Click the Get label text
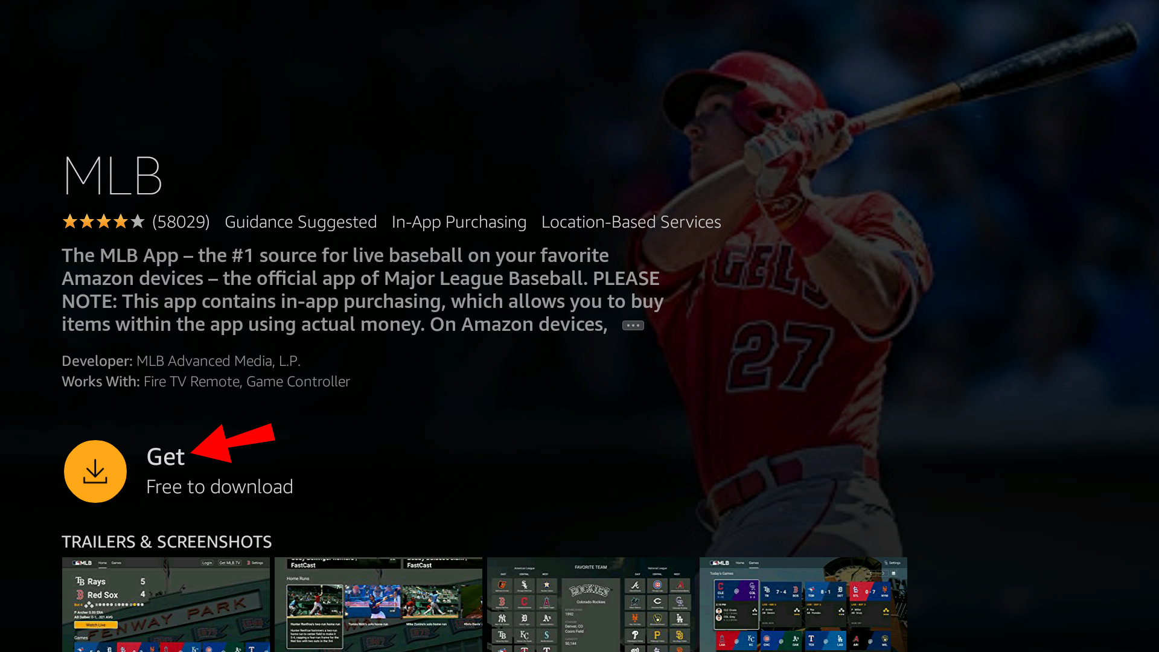The image size is (1159, 652). 165,457
